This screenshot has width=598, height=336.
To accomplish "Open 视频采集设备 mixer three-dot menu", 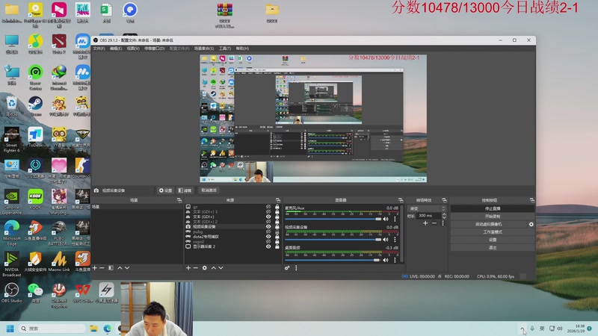I will point(395,239).
